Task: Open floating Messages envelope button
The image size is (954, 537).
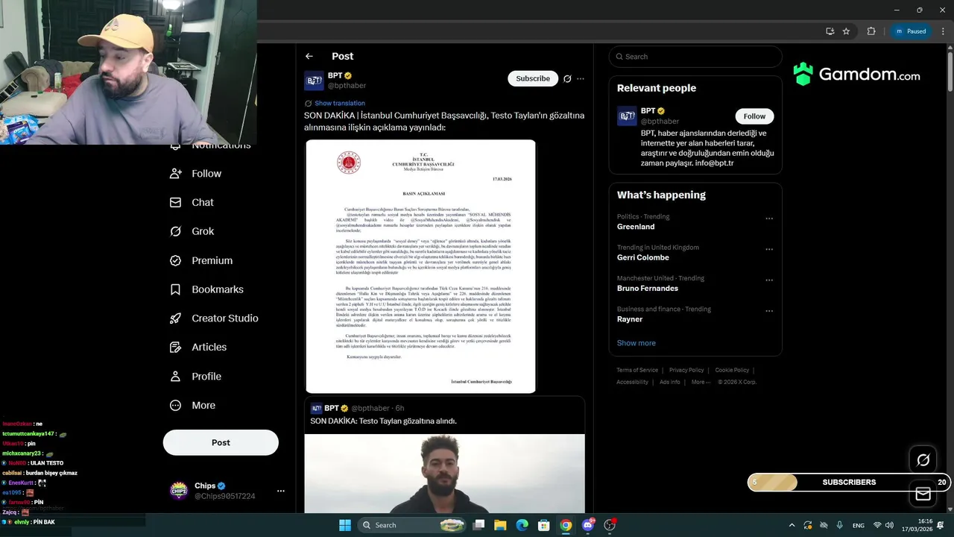Action: pyautogui.click(x=923, y=494)
